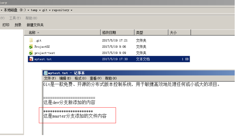The image size is (237, 137).
Task: Click the 新建文件夹 toolbar button
Action: 35,25
